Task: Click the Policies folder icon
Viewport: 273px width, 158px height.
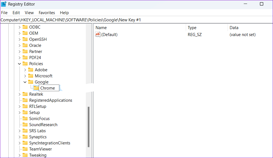Action: pyautogui.click(x=25, y=63)
